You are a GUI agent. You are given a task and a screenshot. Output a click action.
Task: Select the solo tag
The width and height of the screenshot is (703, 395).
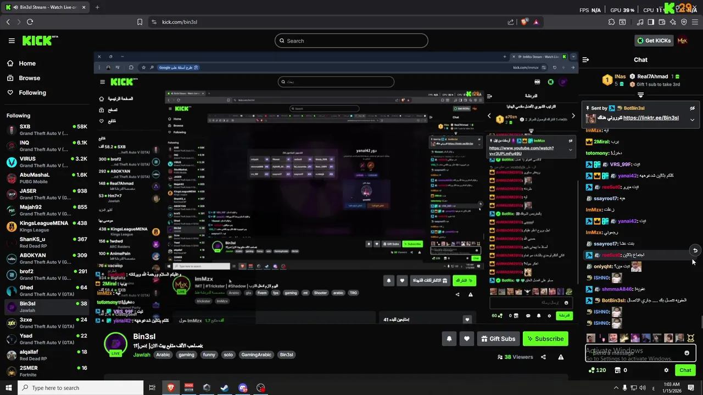coord(228,355)
